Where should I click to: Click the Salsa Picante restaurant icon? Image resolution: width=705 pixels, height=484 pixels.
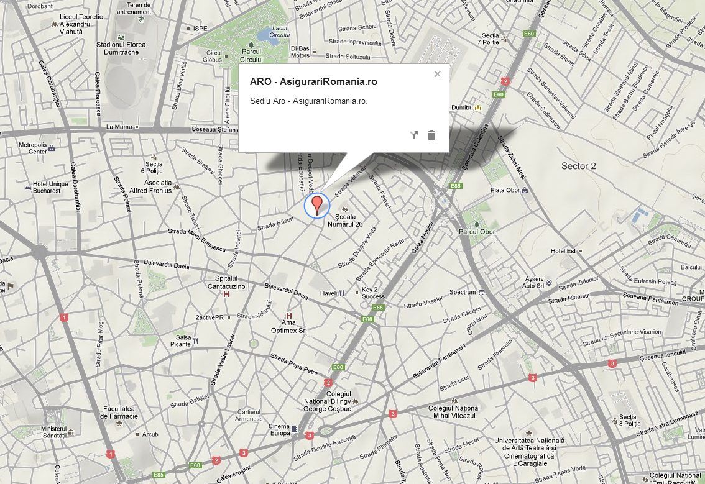click(x=196, y=341)
